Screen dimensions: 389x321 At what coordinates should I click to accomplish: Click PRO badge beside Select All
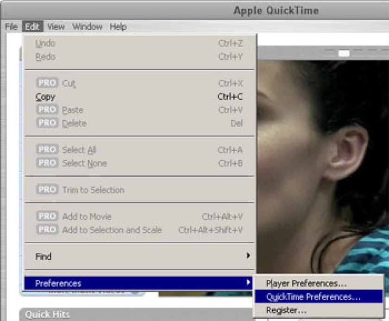[47, 149]
